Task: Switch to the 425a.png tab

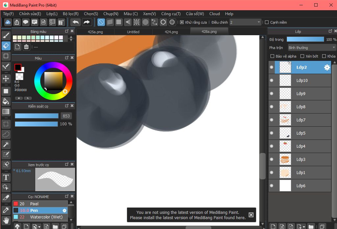Action: click(95, 32)
